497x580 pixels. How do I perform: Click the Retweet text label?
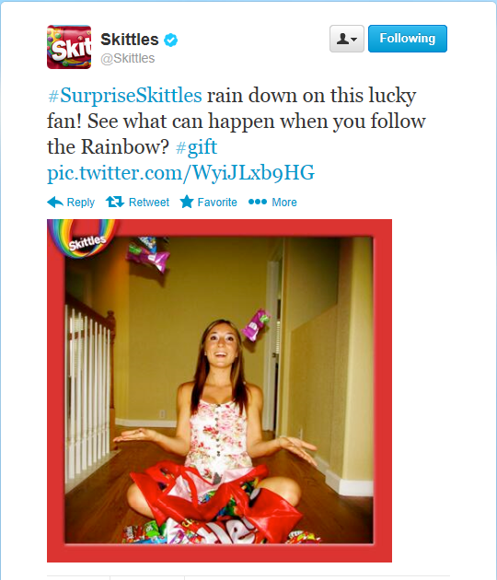[x=149, y=203]
